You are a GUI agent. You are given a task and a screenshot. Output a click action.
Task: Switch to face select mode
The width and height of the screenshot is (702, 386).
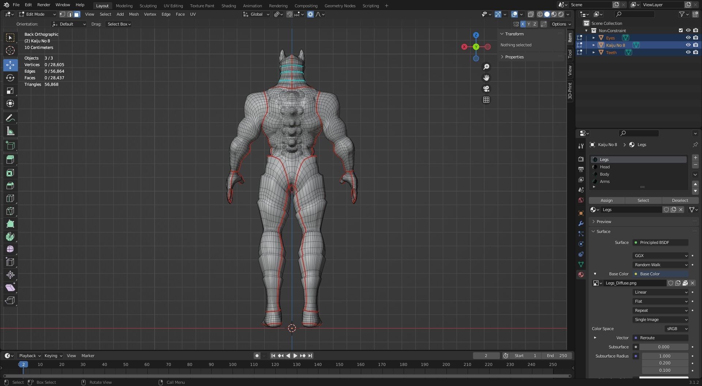[77, 14]
